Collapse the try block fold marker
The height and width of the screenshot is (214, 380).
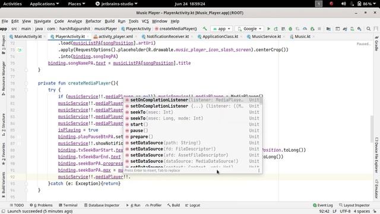pyautogui.click(x=26, y=90)
